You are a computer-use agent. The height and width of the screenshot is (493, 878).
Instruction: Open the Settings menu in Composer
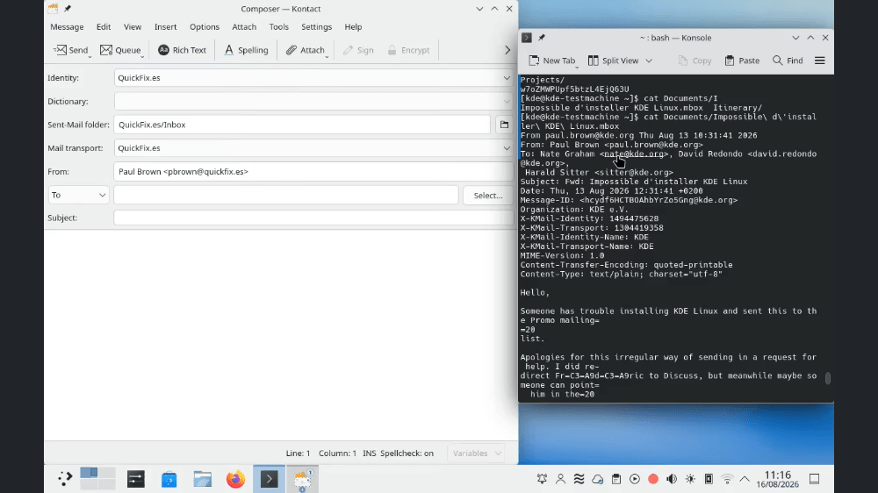(x=316, y=27)
